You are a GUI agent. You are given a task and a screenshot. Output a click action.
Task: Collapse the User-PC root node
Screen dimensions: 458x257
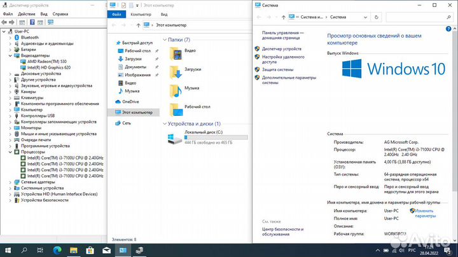[4, 31]
